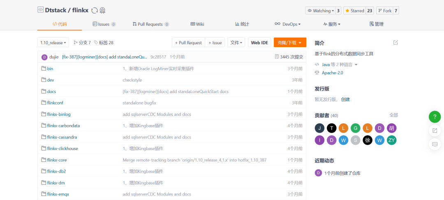Click the avatar in 近期动态 section
Viewport: 444px width, 200px height.
318,173
